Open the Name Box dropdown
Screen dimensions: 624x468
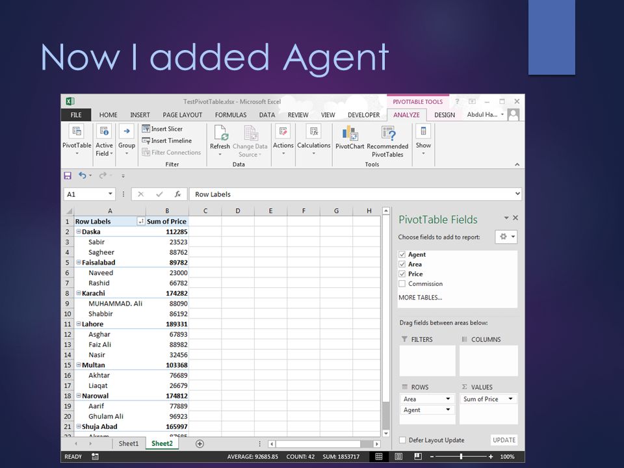[x=110, y=194]
